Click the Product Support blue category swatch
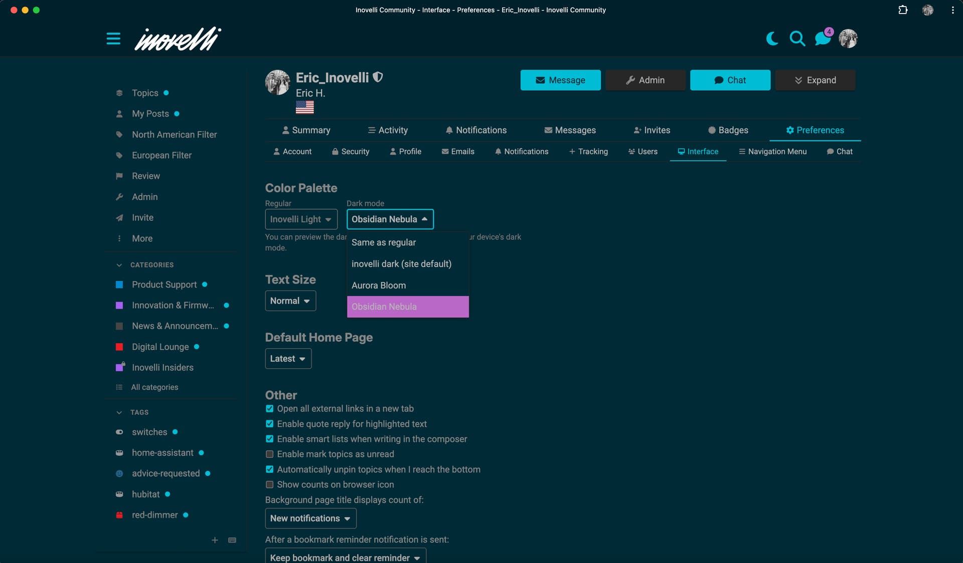The width and height of the screenshot is (963, 563). tap(119, 285)
